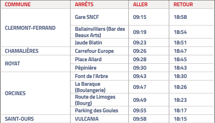Viewport: 215px width, 123px height.
Task: Select the Pépinière stop
Action: point(86,68)
